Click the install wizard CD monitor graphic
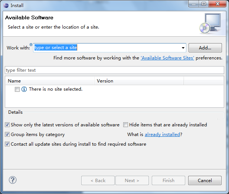This screenshot has height=194, width=229. pos(210,23)
